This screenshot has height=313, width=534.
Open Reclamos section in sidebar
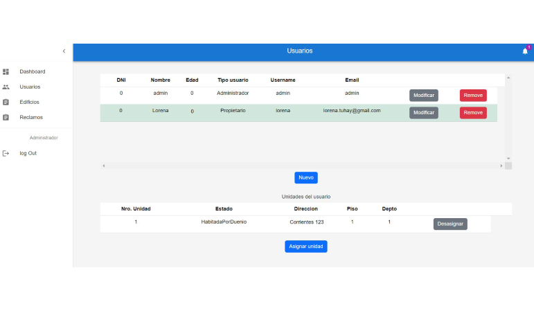click(x=30, y=118)
